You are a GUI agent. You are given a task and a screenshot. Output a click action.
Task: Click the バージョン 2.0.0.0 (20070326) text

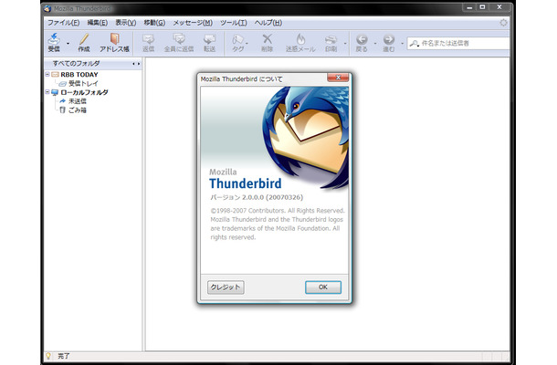[257, 197]
